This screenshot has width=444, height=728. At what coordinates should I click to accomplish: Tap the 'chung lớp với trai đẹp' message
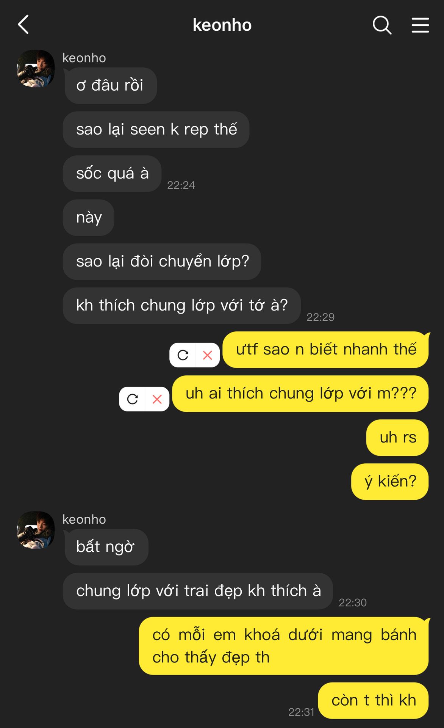tap(198, 591)
